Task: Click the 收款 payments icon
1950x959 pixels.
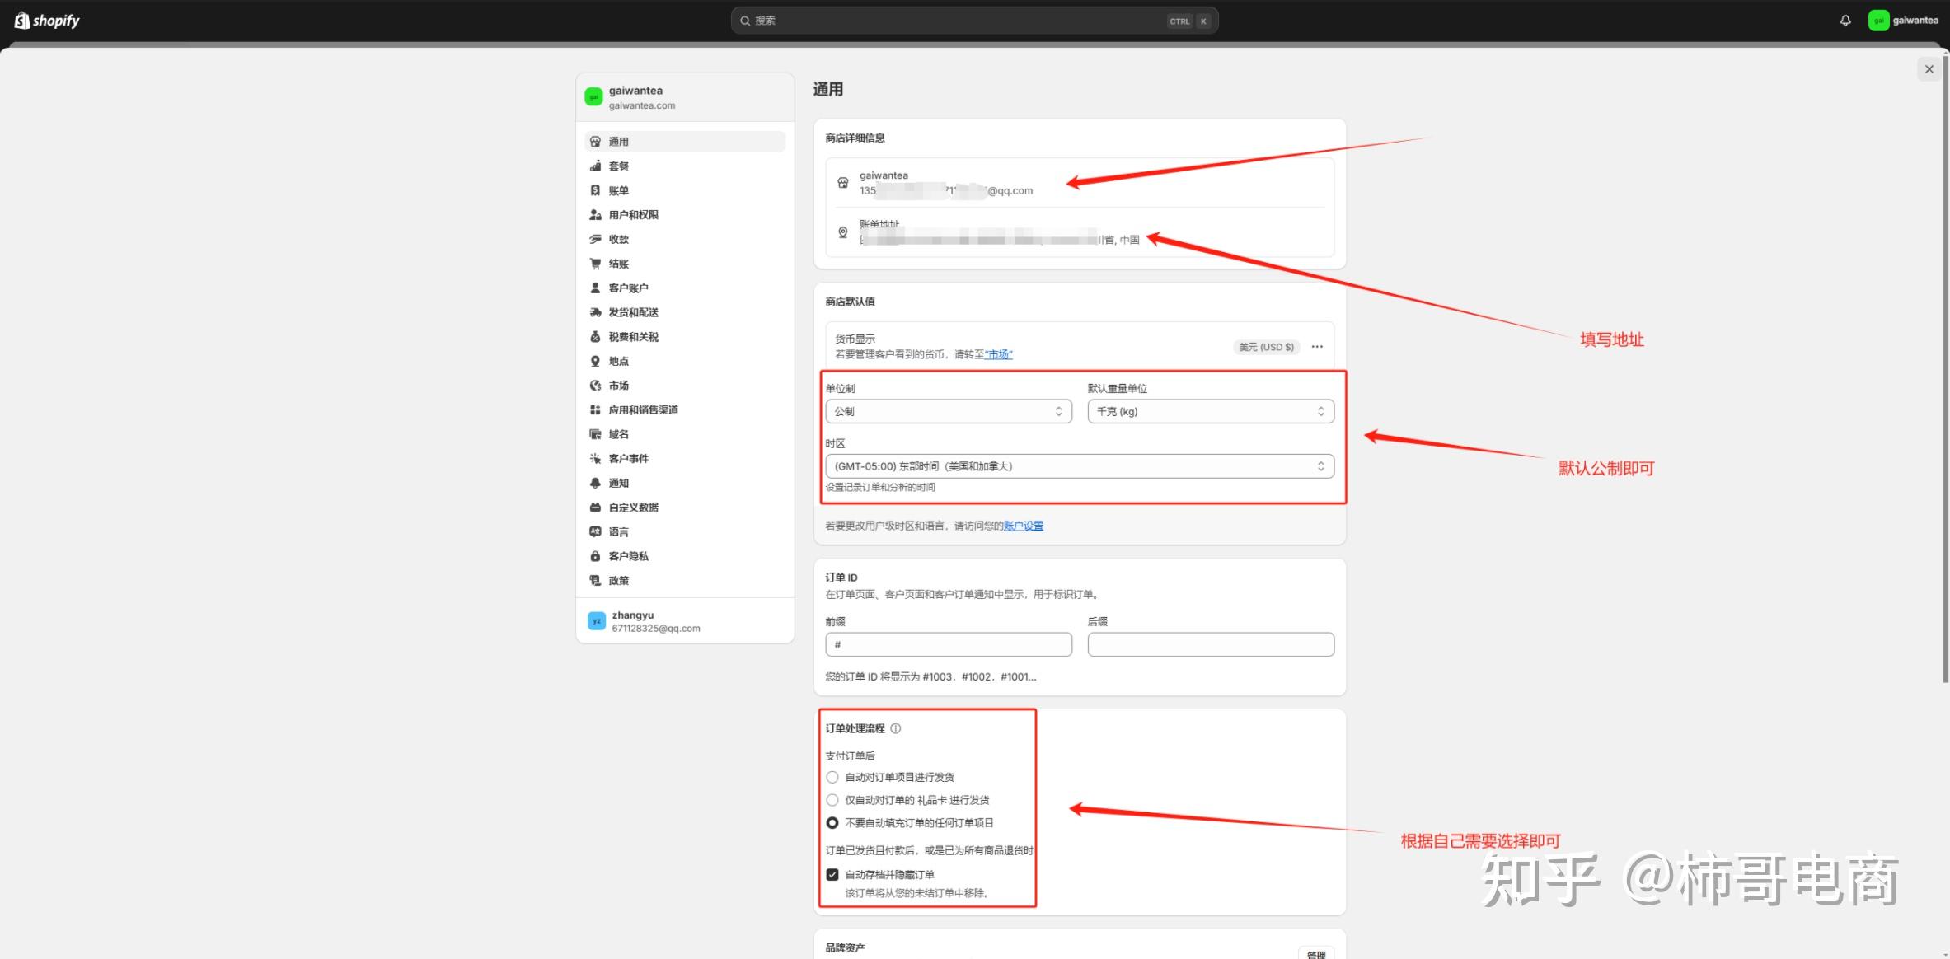Action: coord(595,239)
